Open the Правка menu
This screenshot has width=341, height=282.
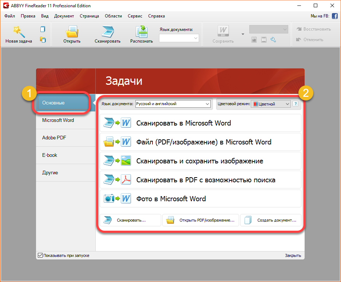pyautogui.click(x=28, y=16)
